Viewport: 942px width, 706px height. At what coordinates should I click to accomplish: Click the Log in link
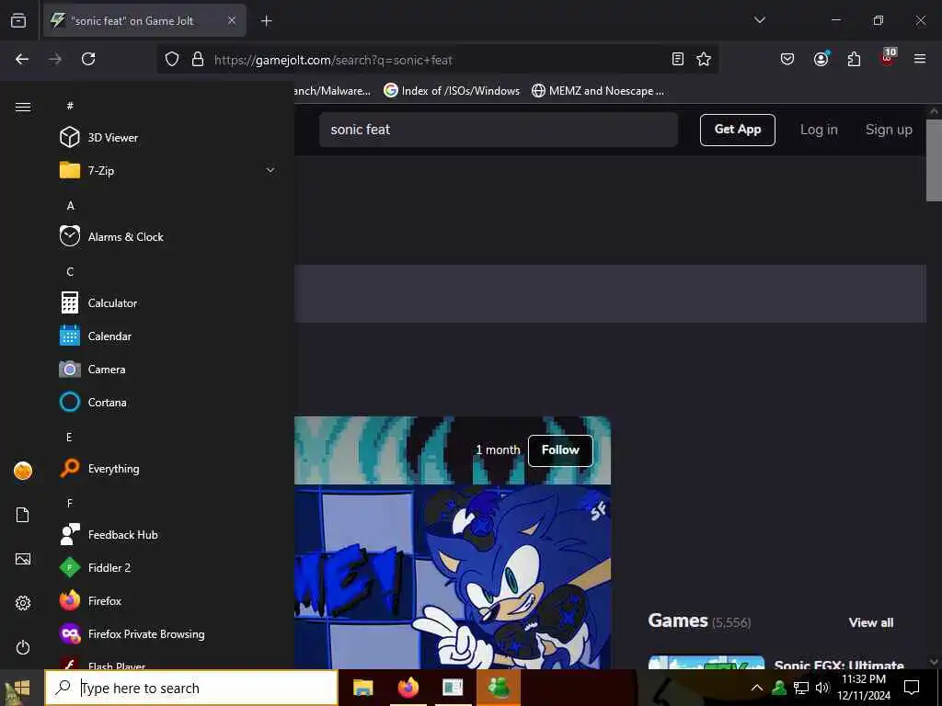(819, 130)
